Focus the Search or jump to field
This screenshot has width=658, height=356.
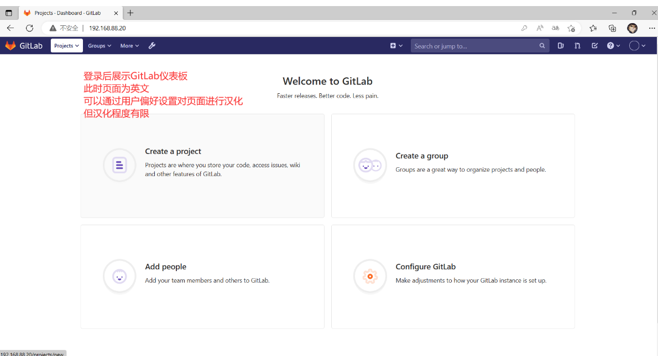point(479,46)
